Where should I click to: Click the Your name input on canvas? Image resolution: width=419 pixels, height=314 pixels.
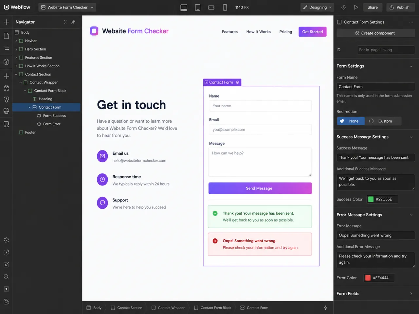click(x=260, y=106)
